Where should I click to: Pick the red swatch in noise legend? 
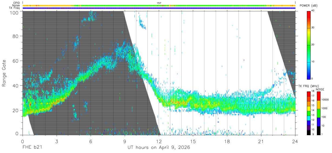(318, 96)
